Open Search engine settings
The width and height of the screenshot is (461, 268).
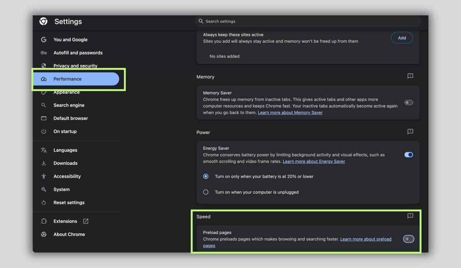click(x=69, y=105)
